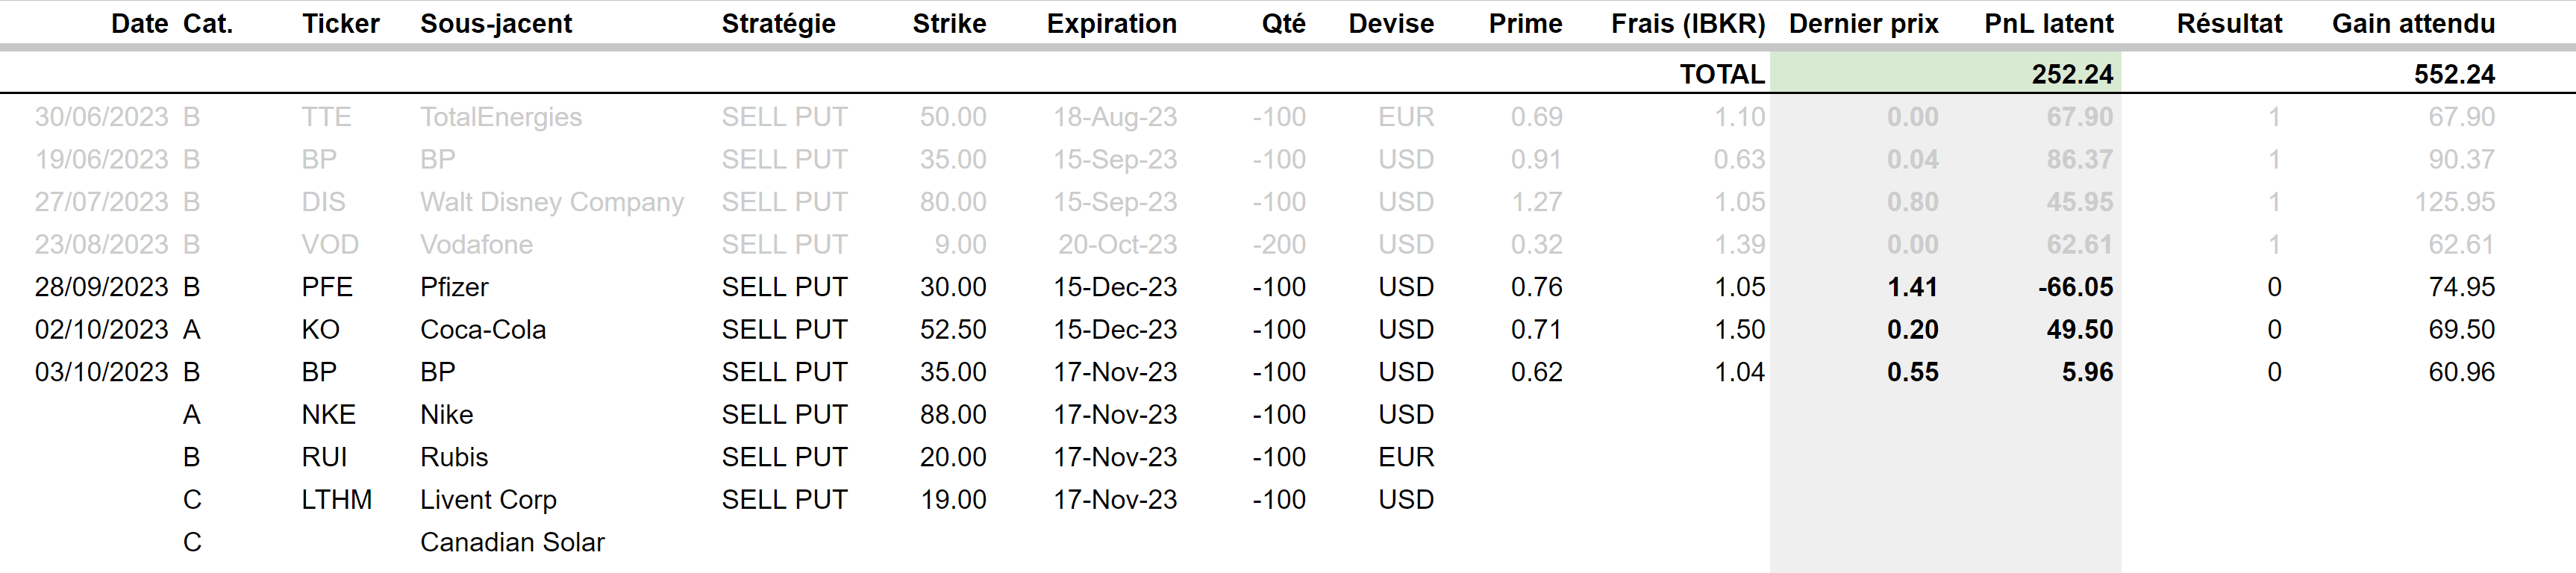
Task: Click the Expiration column header
Action: click(x=1111, y=24)
